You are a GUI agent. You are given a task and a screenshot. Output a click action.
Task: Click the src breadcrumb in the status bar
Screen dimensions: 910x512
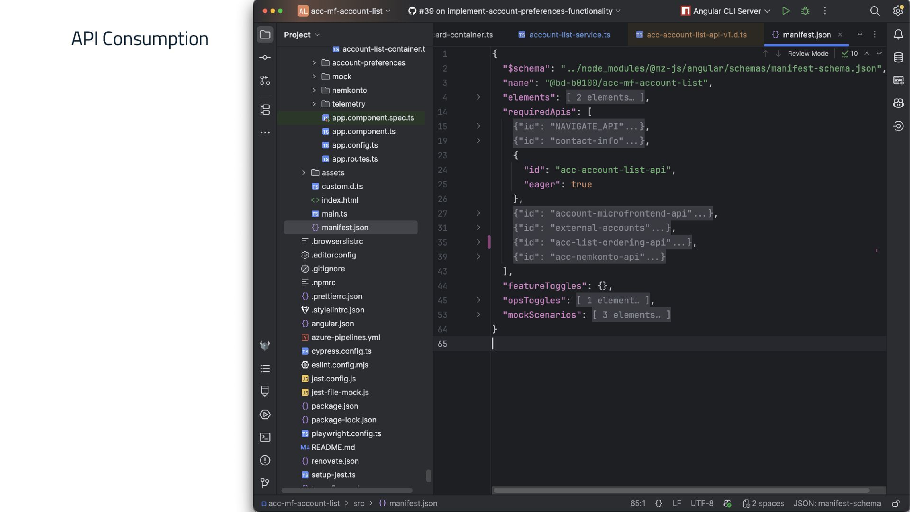coord(359,503)
